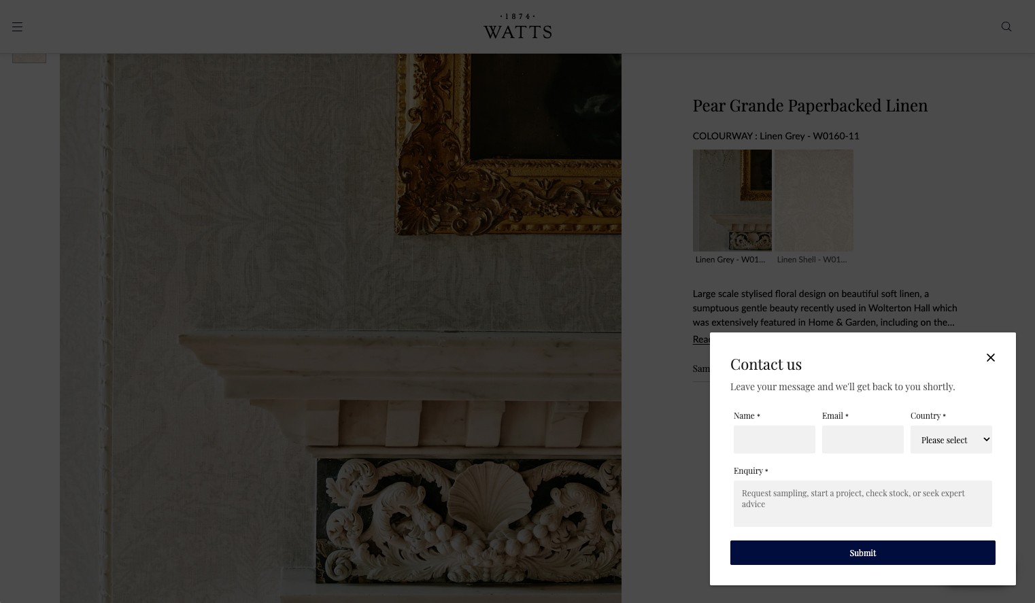The image size is (1035, 603).
Task: Expand the Country 'Please select' dropdown
Action: click(x=951, y=440)
